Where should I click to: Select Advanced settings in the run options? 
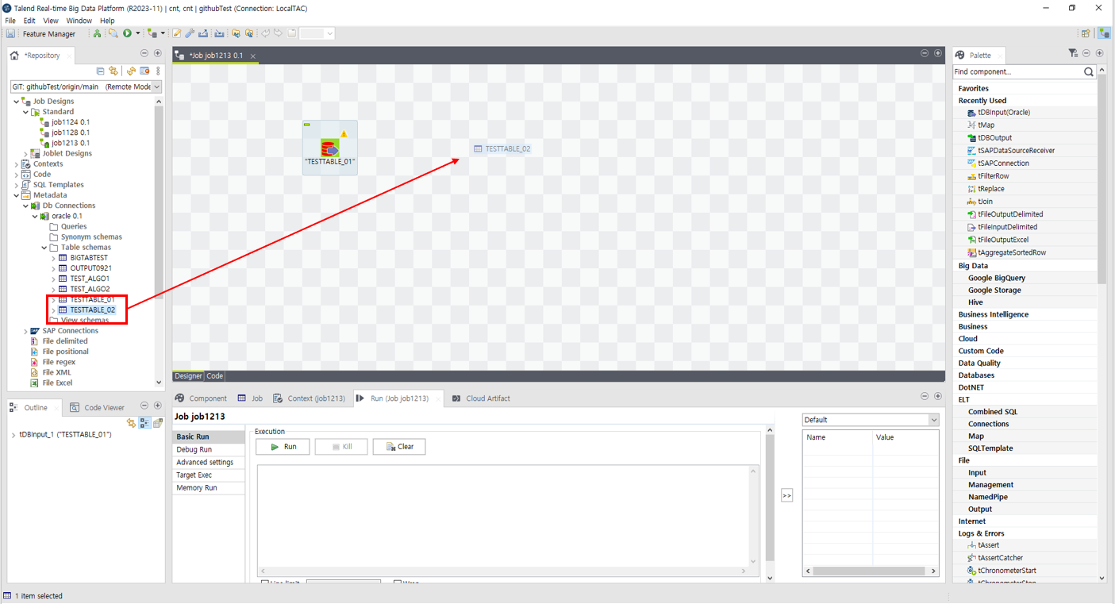click(x=209, y=463)
